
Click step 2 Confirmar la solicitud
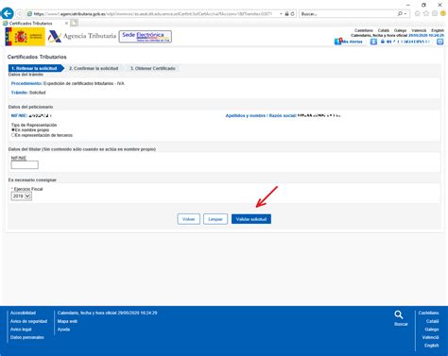tap(94, 68)
